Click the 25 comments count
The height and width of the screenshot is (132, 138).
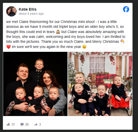27,124
